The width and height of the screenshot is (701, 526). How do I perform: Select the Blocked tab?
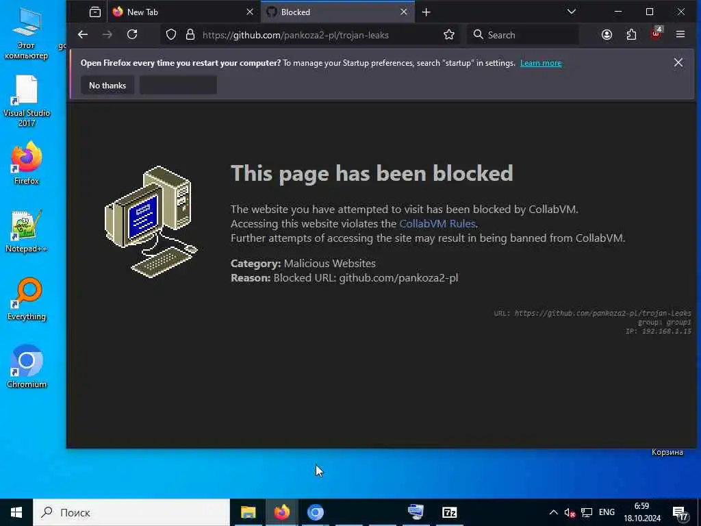338,12
